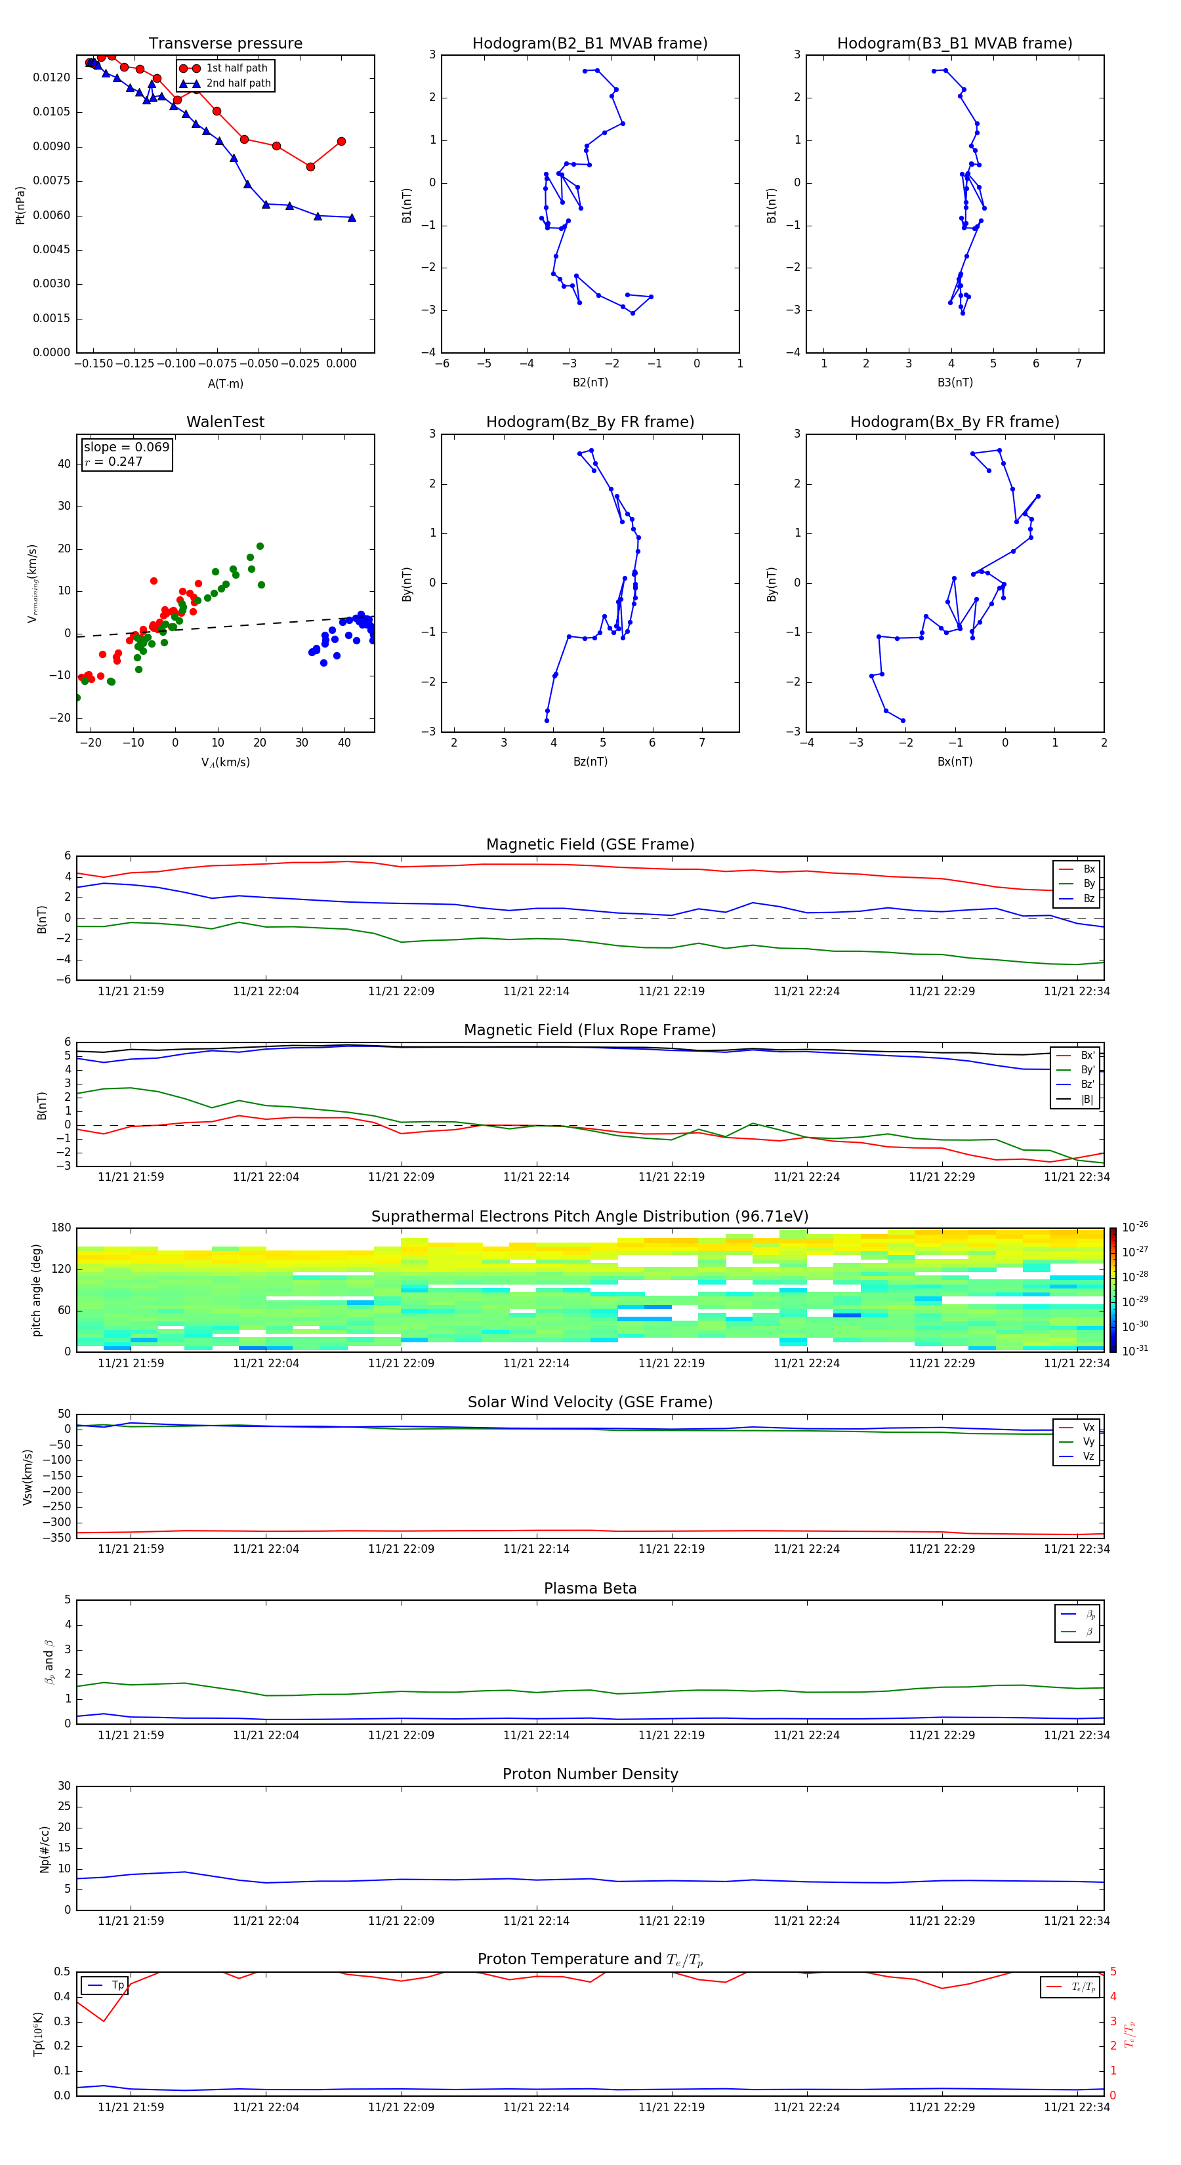Click the Bx legend entry in GSE panel
Image resolution: width=1181 pixels, height=2165 pixels.
pyautogui.click(x=1077, y=869)
